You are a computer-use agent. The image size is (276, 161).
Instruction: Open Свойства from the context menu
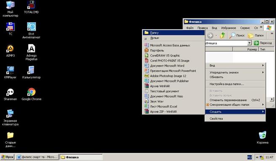click(x=235, y=119)
